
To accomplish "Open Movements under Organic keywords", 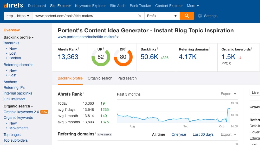I will pos(19,128).
